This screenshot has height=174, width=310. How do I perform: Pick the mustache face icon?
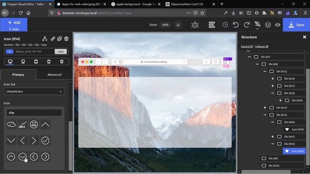[x=34, y=125]
